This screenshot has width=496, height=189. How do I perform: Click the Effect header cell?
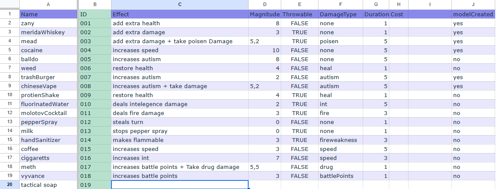180,14
